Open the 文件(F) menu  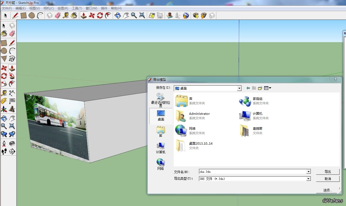7,8
